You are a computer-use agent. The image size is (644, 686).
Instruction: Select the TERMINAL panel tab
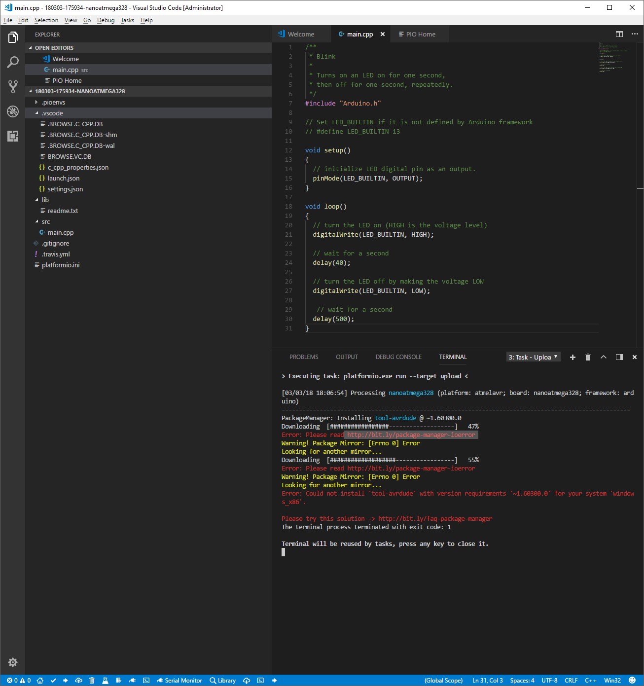453,357
